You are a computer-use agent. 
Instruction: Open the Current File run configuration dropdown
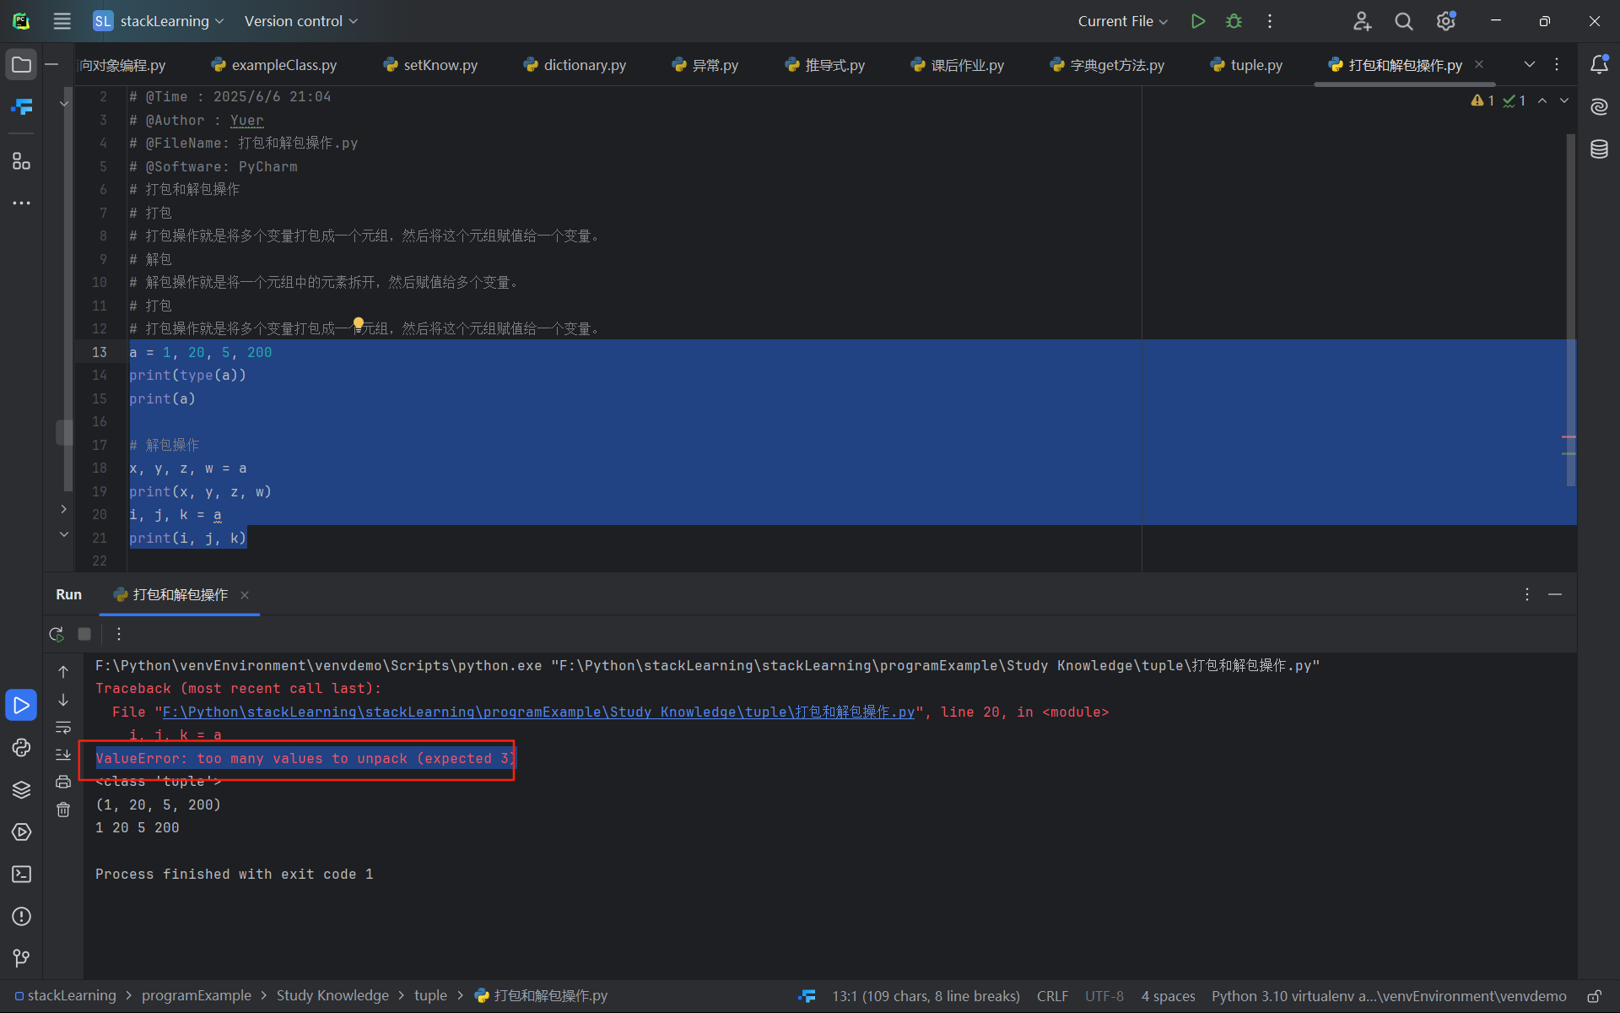click(x=1122, y=21)
